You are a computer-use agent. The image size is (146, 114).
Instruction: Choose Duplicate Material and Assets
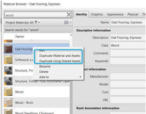60,56
